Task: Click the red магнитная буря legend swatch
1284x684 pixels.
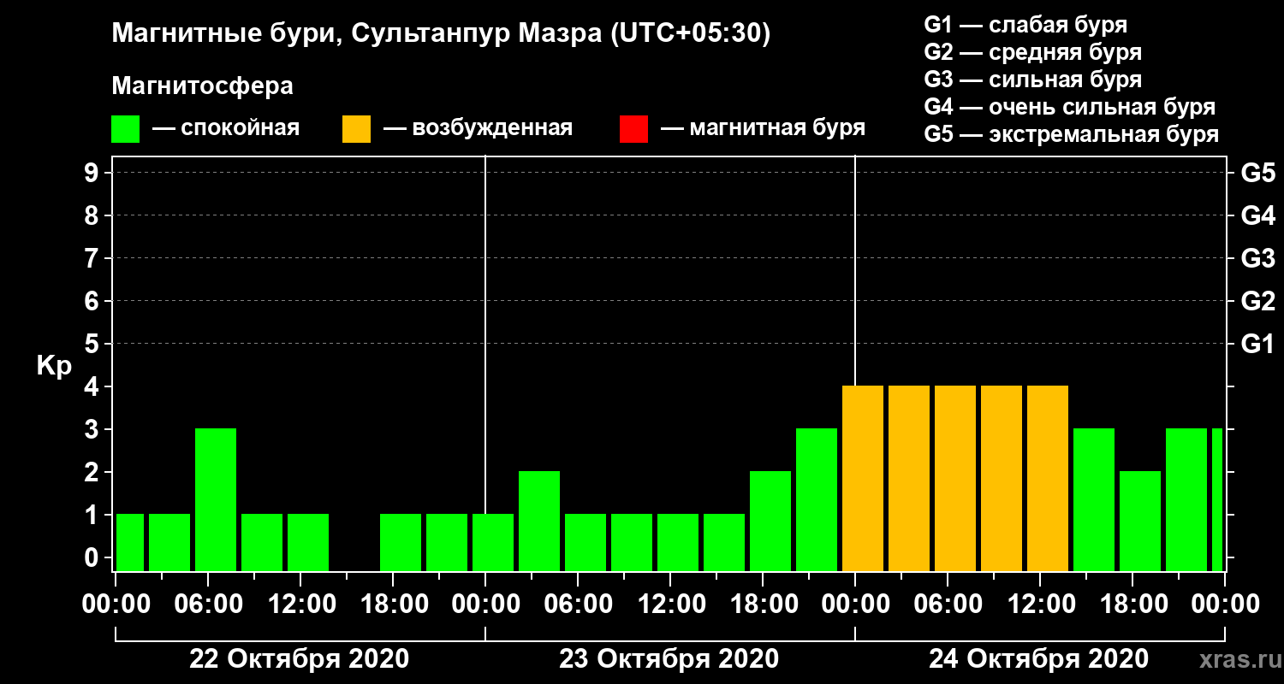Action: pos(633,129)
